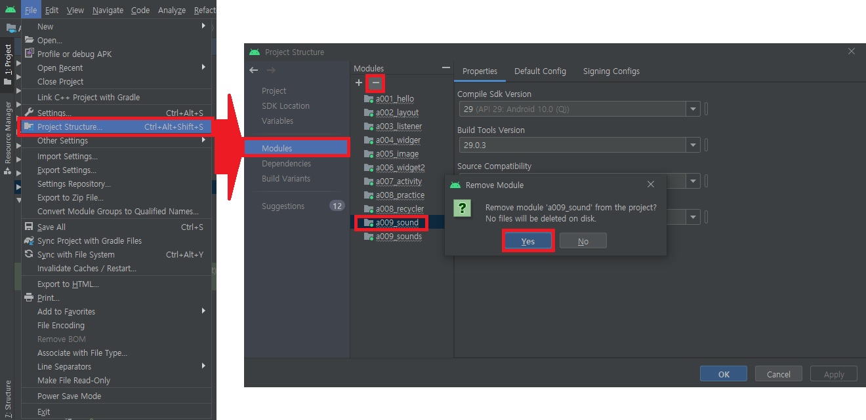The height and width of the screenshot is (420, 866).
Task: Choose File Encoding
Action: tap(116, 325)
